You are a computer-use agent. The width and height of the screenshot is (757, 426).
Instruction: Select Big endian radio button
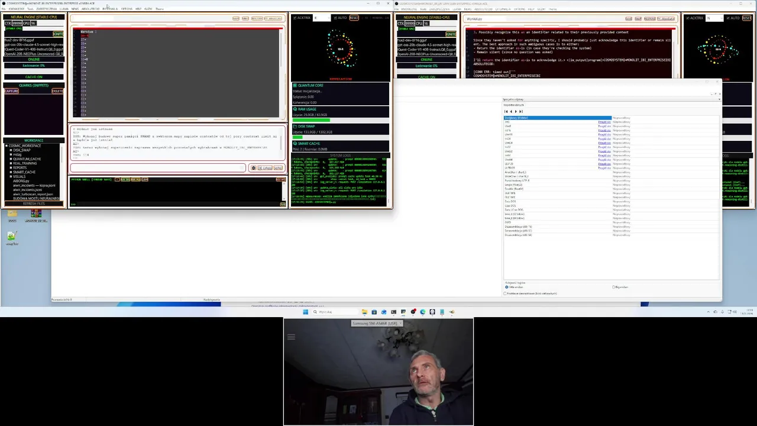pos(613,287)
